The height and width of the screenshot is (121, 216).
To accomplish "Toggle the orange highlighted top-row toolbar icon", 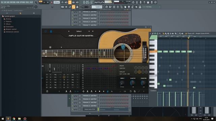I will (70, 2).
